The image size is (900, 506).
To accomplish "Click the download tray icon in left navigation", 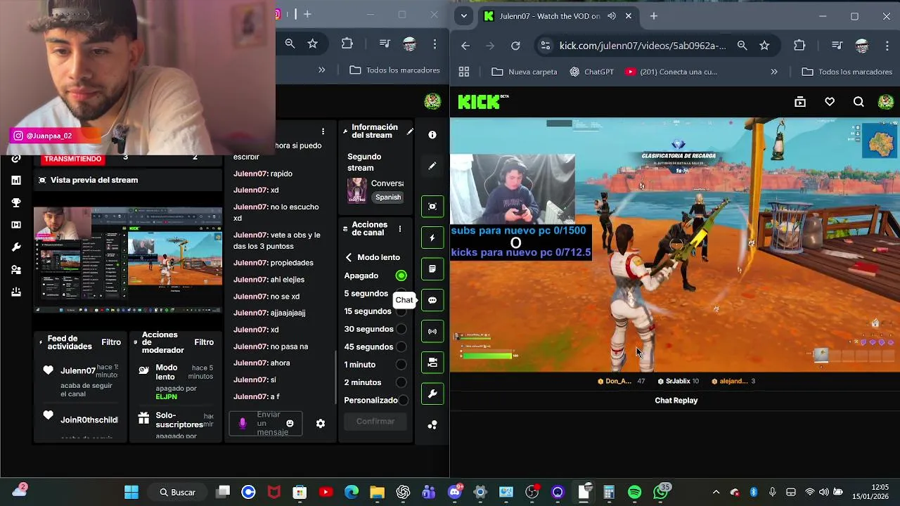I will click(16, 292).
